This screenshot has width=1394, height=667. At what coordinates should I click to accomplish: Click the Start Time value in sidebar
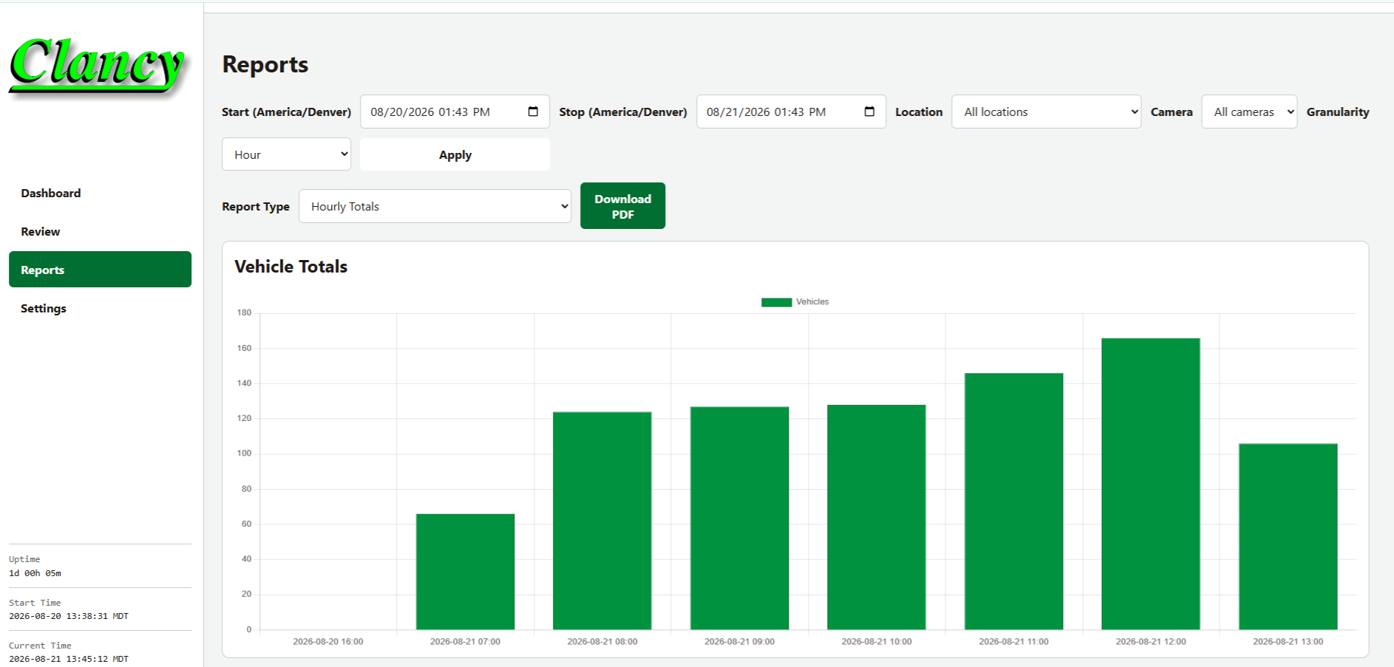[69, 616]
